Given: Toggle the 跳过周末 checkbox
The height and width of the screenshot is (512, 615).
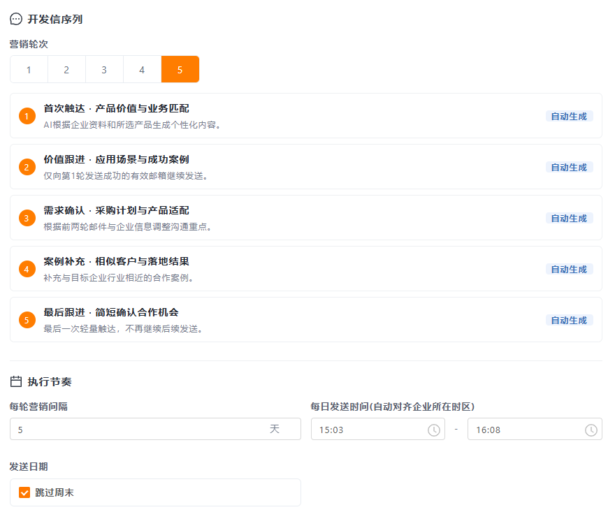Looking at the screenshot, I should [24, 492].
